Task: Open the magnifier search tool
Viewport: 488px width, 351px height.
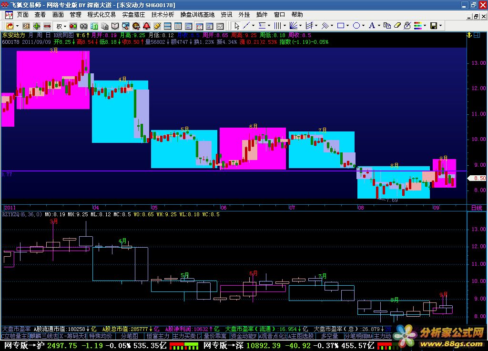Action: point(125,26)
